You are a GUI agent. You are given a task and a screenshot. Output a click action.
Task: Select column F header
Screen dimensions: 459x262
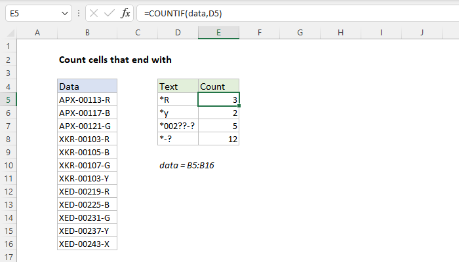pyautogui.click(x=260, y=33)
